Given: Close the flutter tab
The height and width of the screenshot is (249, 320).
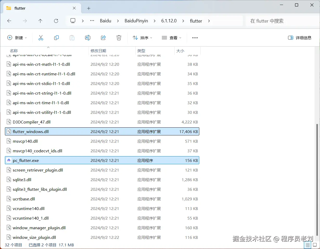Looking at the screenshot, I should point(74,8).
